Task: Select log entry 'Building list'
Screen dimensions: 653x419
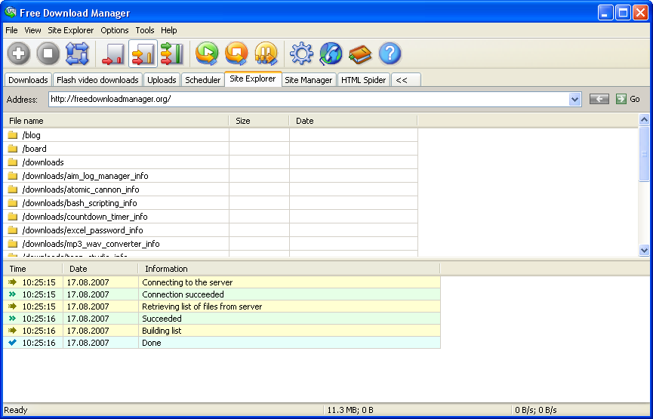Action: pyautogui.click(x=222, y=331)
